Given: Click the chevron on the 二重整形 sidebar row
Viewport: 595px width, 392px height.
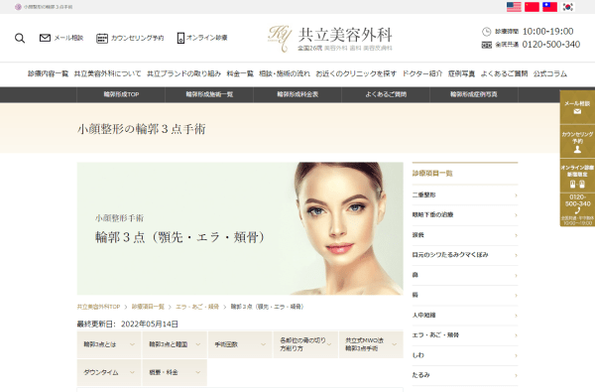Looking at the screenshot, I should (516, 196).
